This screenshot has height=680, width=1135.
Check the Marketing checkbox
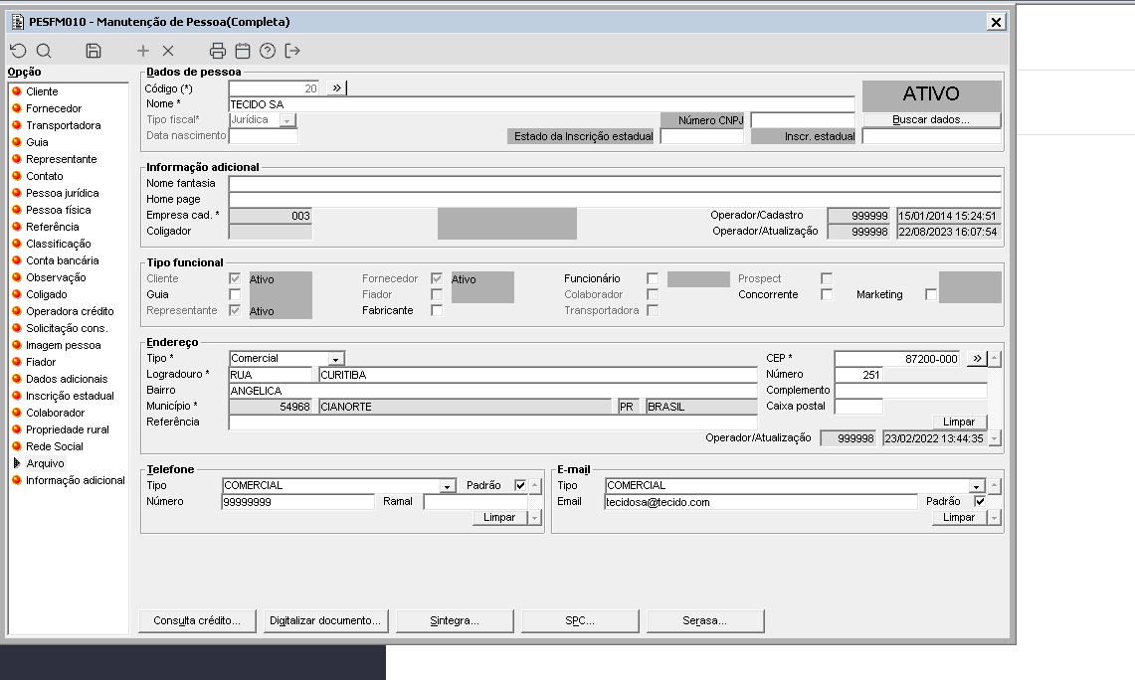(931, 294)
